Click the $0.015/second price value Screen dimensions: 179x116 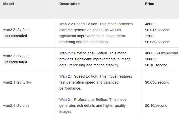tap(157, 30)
